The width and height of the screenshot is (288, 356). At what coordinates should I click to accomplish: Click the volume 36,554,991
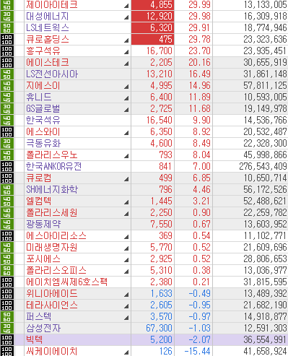coord(265,340)
